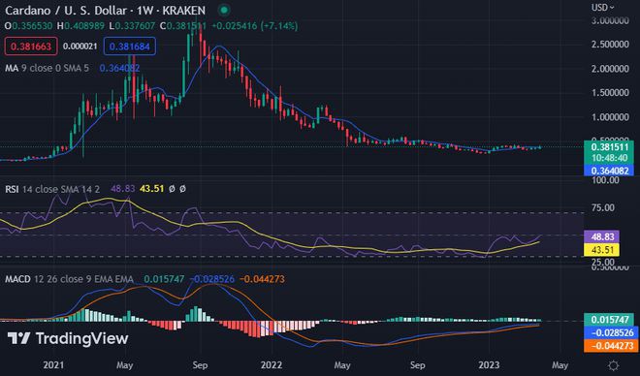The image size is (640, 376).
Task: Click purple RSI axis label 48.83
Action: tap(601, 236)
